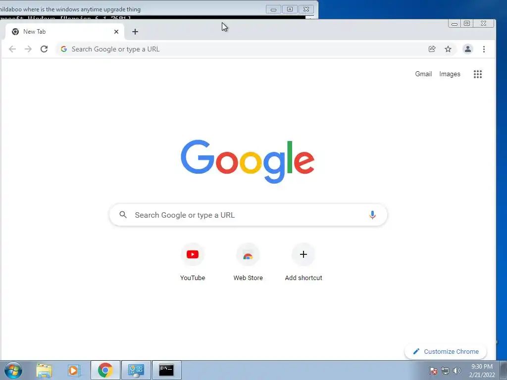Open a new tab with the plus button

(x=135, y=32)
